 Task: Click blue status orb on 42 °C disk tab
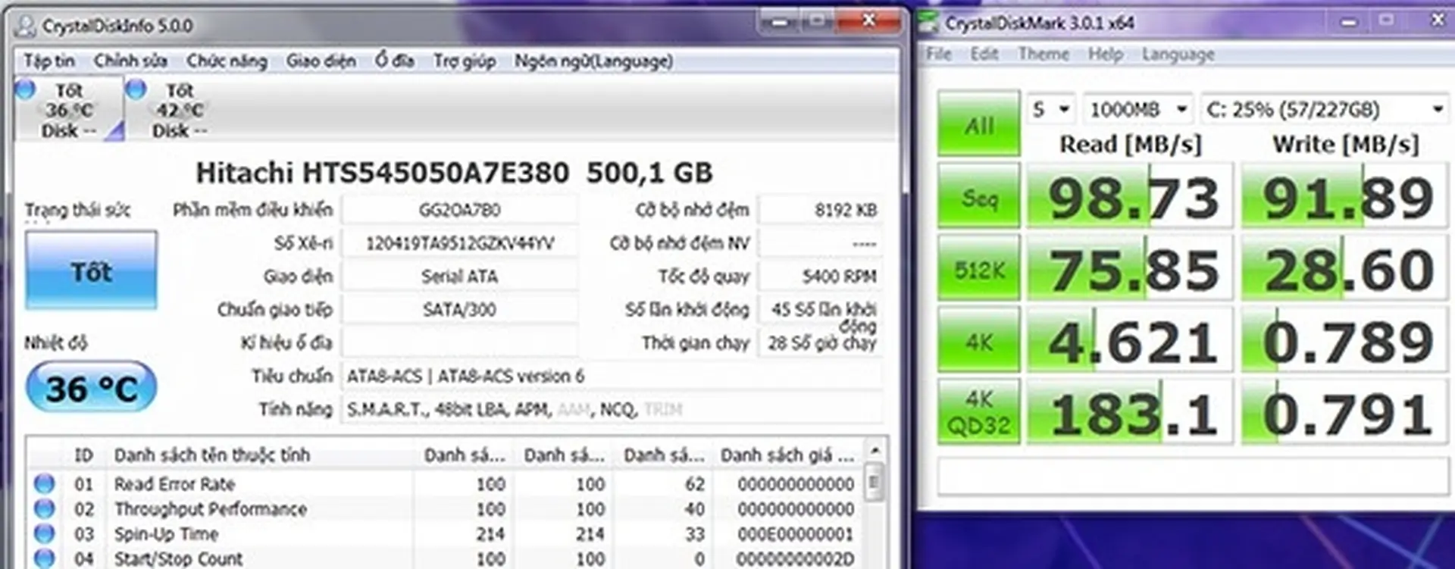[x=136, y=89]
